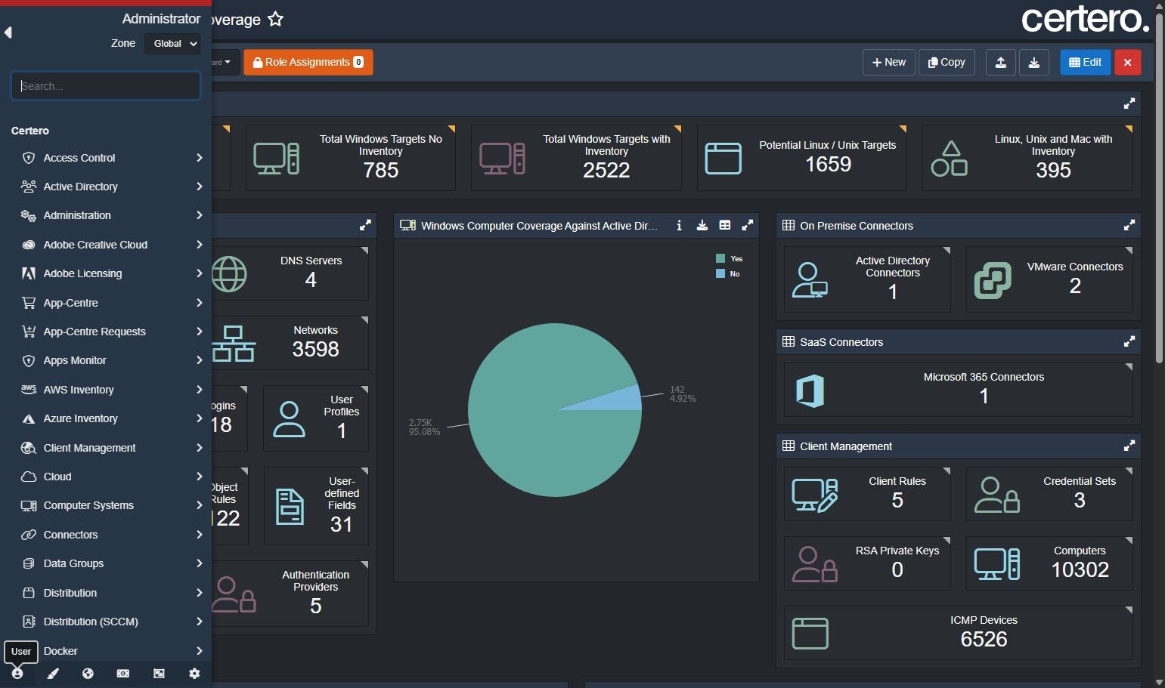Screen dimensions: 1165x688
Task: Click the New button
Action: (x=889, y=63)
